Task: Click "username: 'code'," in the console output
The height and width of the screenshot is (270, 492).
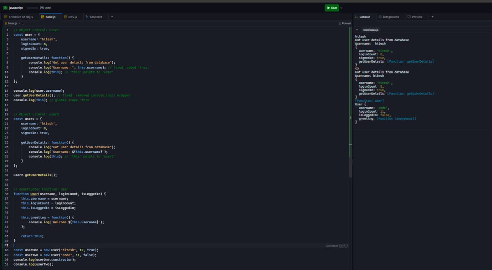Action: pyautogui.click(x=374, y=108)
